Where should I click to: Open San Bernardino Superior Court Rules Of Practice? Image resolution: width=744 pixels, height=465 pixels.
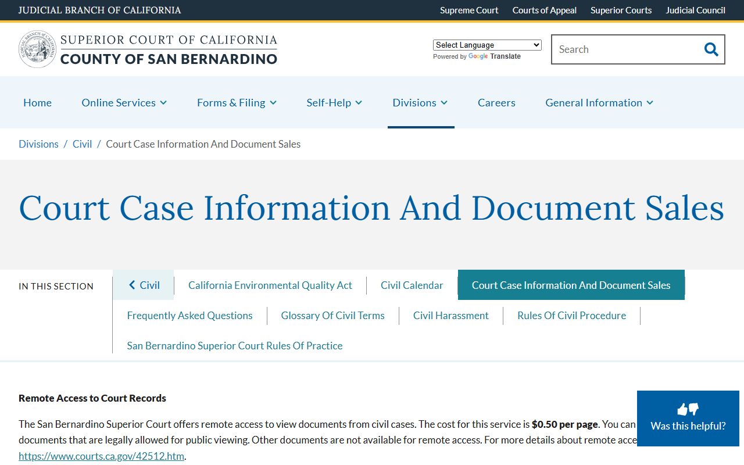pos(235,345)
